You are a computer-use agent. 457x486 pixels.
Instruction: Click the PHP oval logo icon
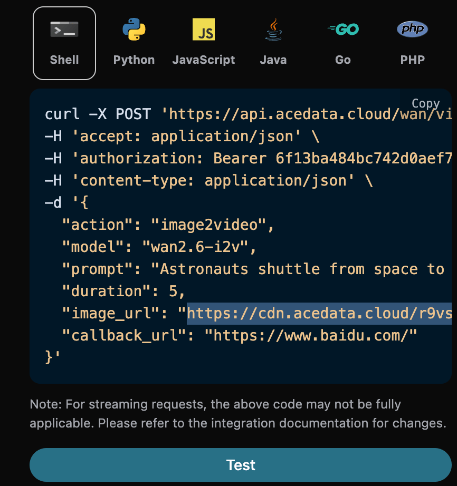[412, 30]
